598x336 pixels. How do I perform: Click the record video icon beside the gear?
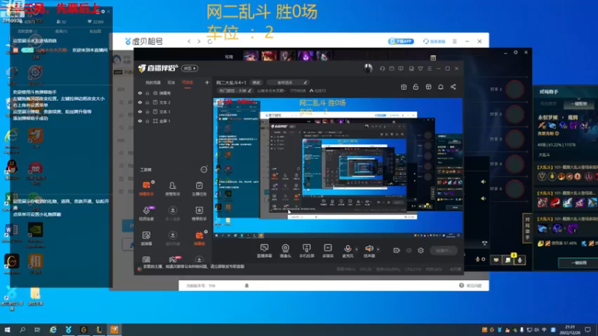coord(396,250)
